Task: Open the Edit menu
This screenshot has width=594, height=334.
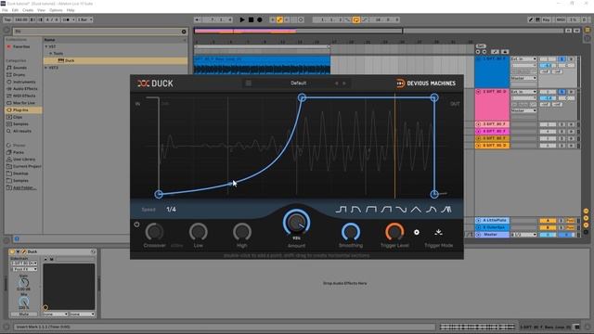Action: tap(15, 10)
